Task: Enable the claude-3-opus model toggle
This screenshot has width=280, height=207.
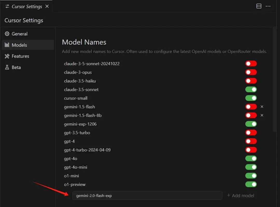Action: click(x=251, y=72)
